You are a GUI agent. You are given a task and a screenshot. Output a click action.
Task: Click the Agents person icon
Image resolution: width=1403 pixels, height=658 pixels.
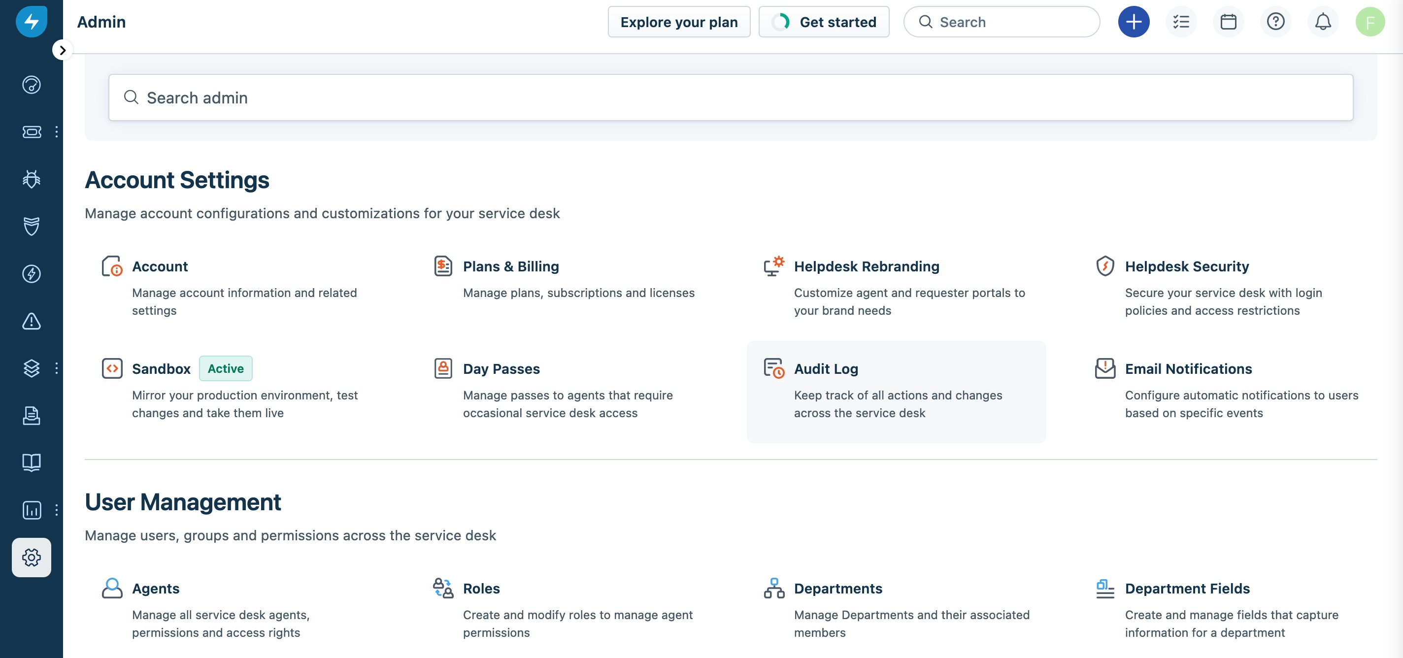[112, 588]
